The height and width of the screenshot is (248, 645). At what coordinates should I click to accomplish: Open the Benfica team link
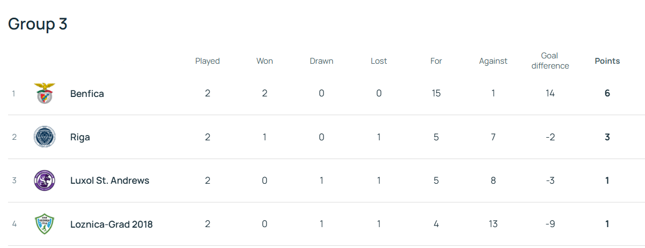(x=87, y=94)
